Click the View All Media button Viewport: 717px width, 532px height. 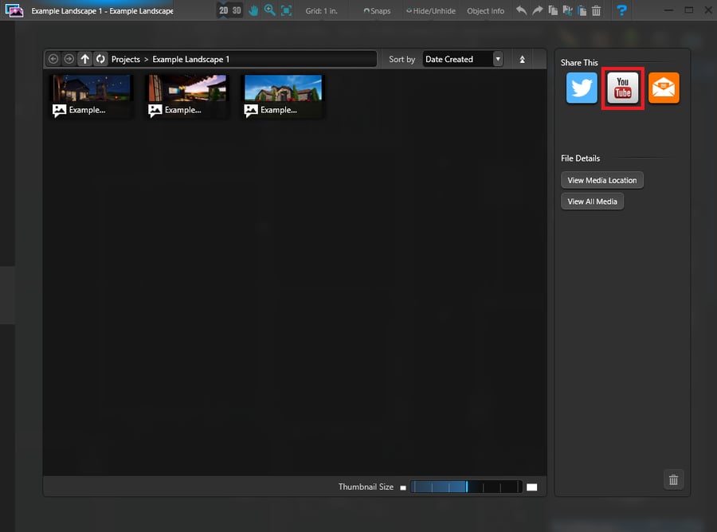[592, 201]
